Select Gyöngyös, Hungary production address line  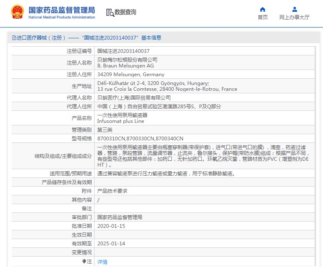click(x=153, y=83)
